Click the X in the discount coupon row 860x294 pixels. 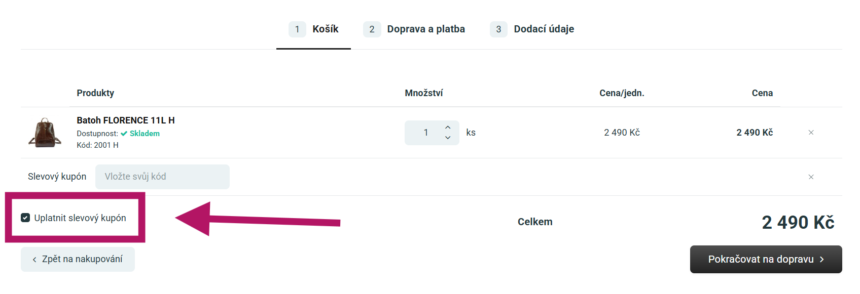(811, 177)
